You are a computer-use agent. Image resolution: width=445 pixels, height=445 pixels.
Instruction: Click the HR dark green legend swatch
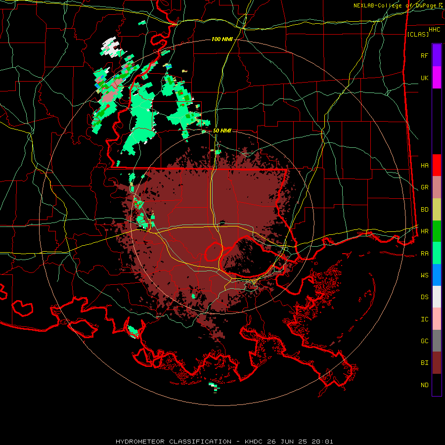437,231
